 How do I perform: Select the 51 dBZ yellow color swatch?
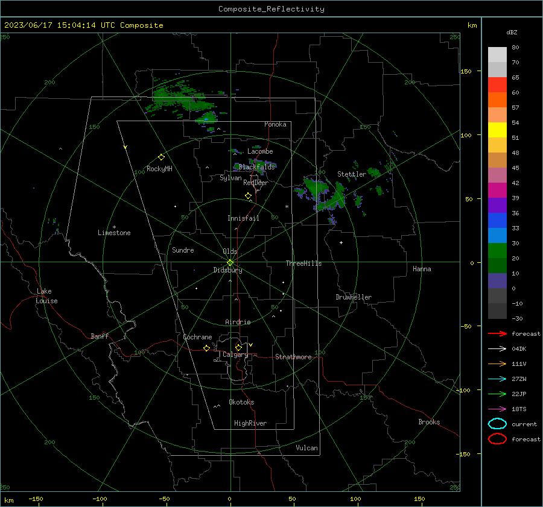497,130
